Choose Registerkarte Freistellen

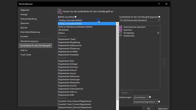(87, 55)
